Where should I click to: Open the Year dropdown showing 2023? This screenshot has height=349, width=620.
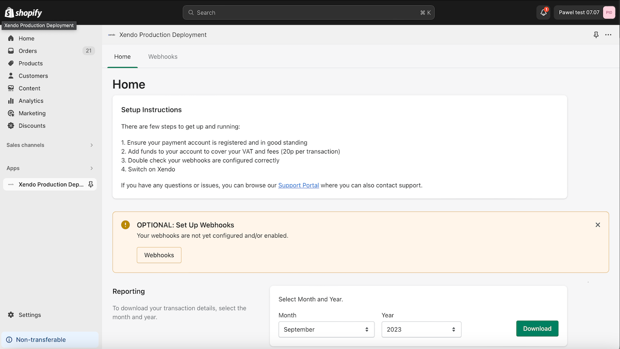click(422, 330)
